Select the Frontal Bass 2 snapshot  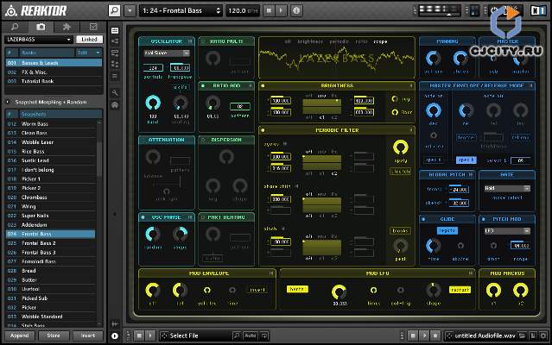click(51, 243)
